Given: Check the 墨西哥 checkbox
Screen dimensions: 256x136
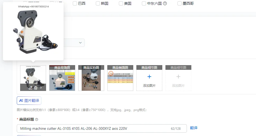Looking at the screenshot, I should (179, 3).
